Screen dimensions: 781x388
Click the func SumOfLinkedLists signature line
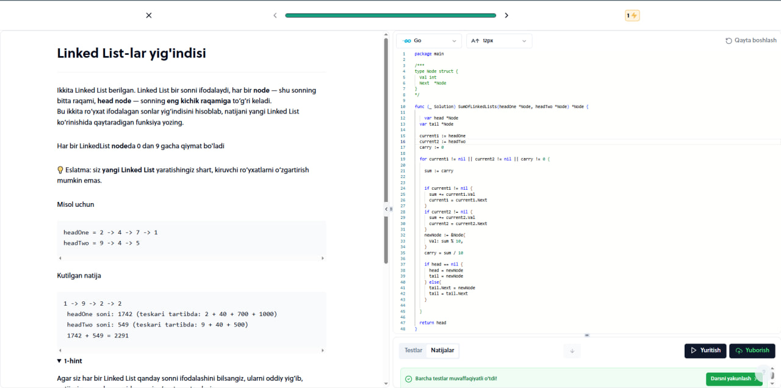(501, 106)
